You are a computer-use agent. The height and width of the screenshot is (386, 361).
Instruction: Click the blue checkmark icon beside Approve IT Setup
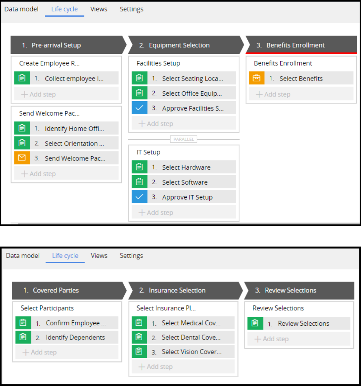pos(140,197)
